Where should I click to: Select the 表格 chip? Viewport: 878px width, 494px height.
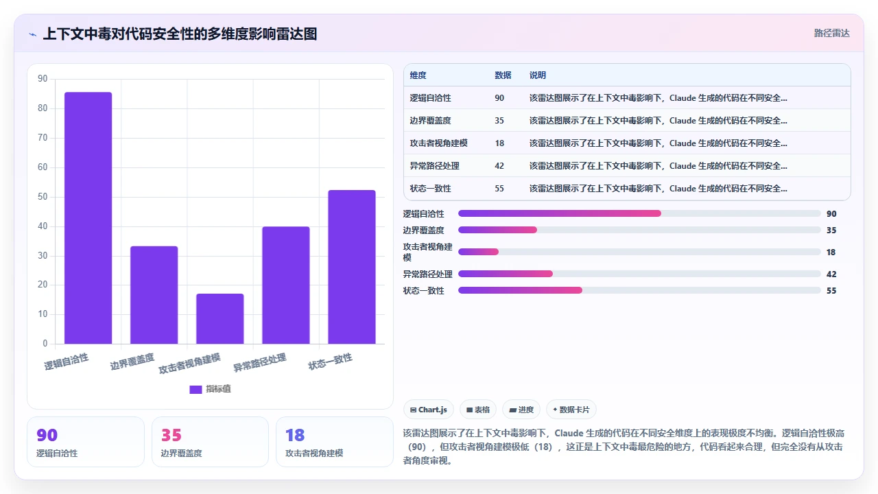478,410
